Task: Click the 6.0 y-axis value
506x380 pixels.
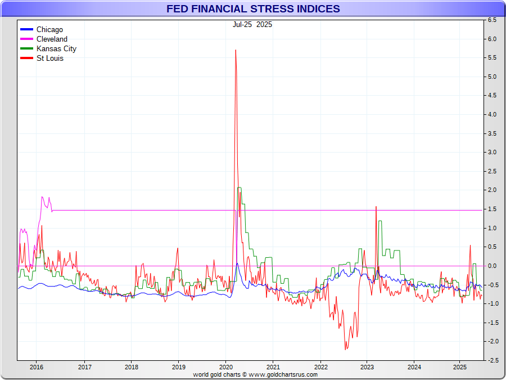Action: pos(492,39)
